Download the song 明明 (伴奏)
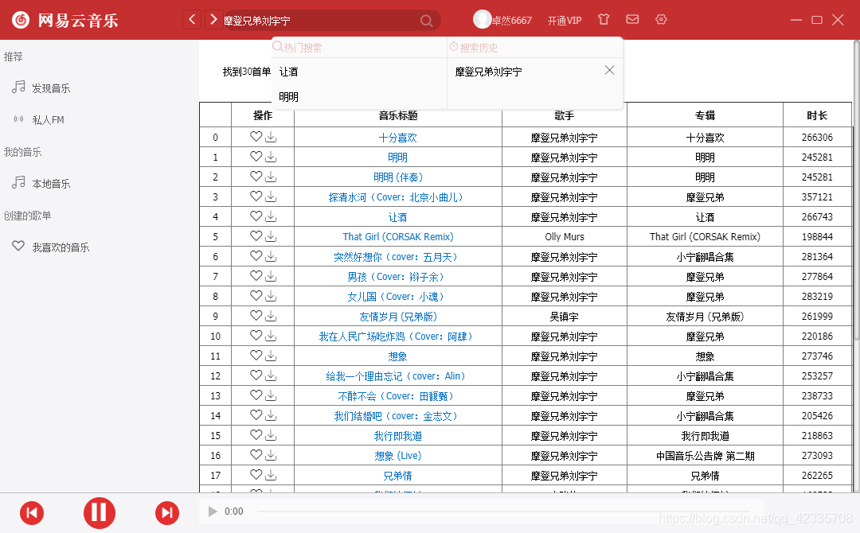860x533 pixels. pyautogui.click(x=271, y=177)
